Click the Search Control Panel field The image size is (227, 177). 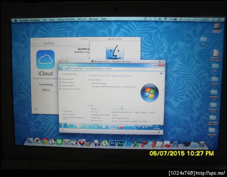(x=148, y=69)
